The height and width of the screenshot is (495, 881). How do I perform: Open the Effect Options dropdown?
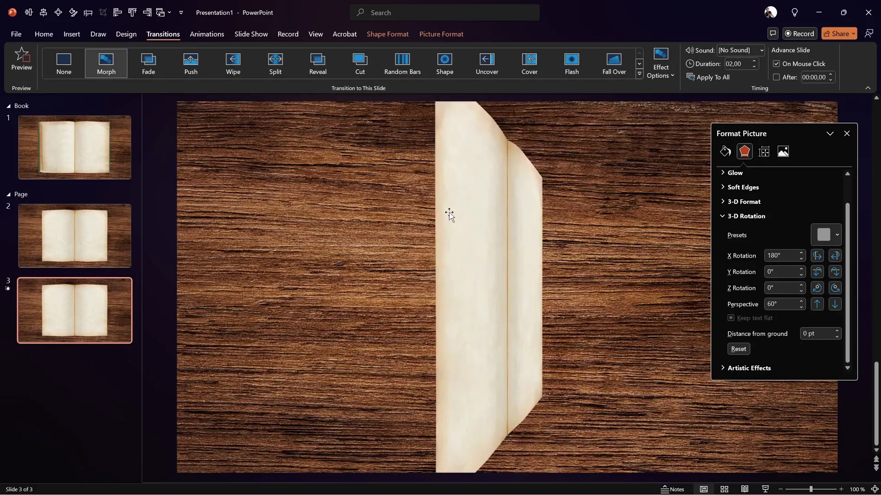(661, 63)
